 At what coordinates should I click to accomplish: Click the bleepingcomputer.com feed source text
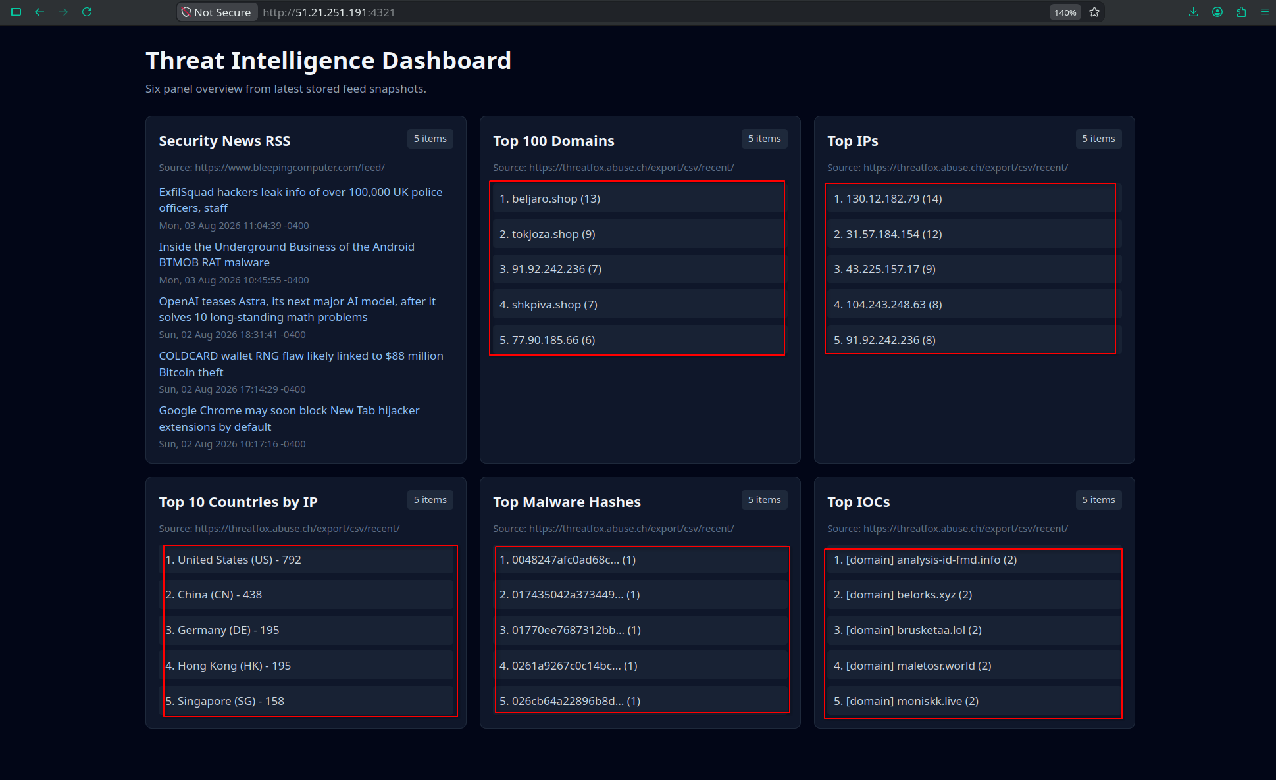(x=272, y=168)
